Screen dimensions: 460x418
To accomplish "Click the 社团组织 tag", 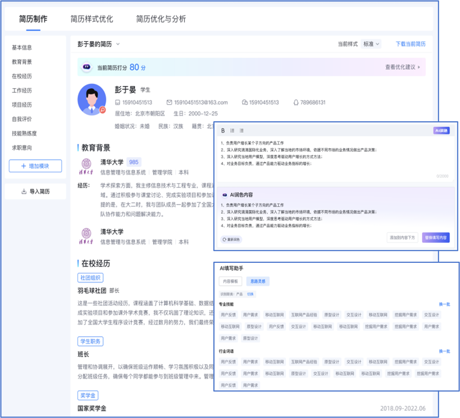I will point(90,278).
